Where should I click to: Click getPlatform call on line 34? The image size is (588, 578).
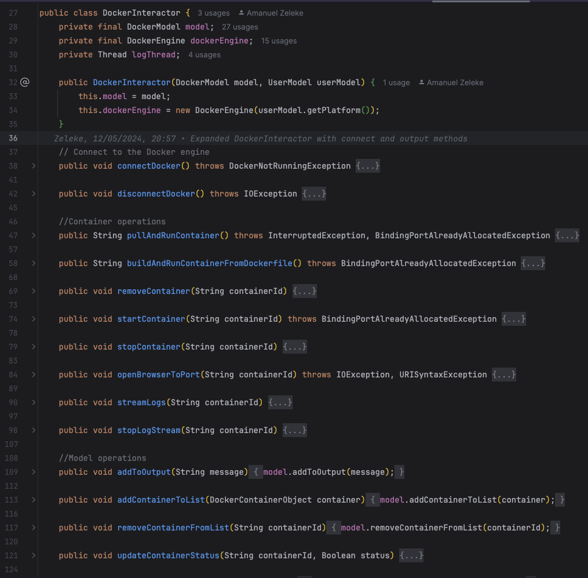(x=334, y=110)
